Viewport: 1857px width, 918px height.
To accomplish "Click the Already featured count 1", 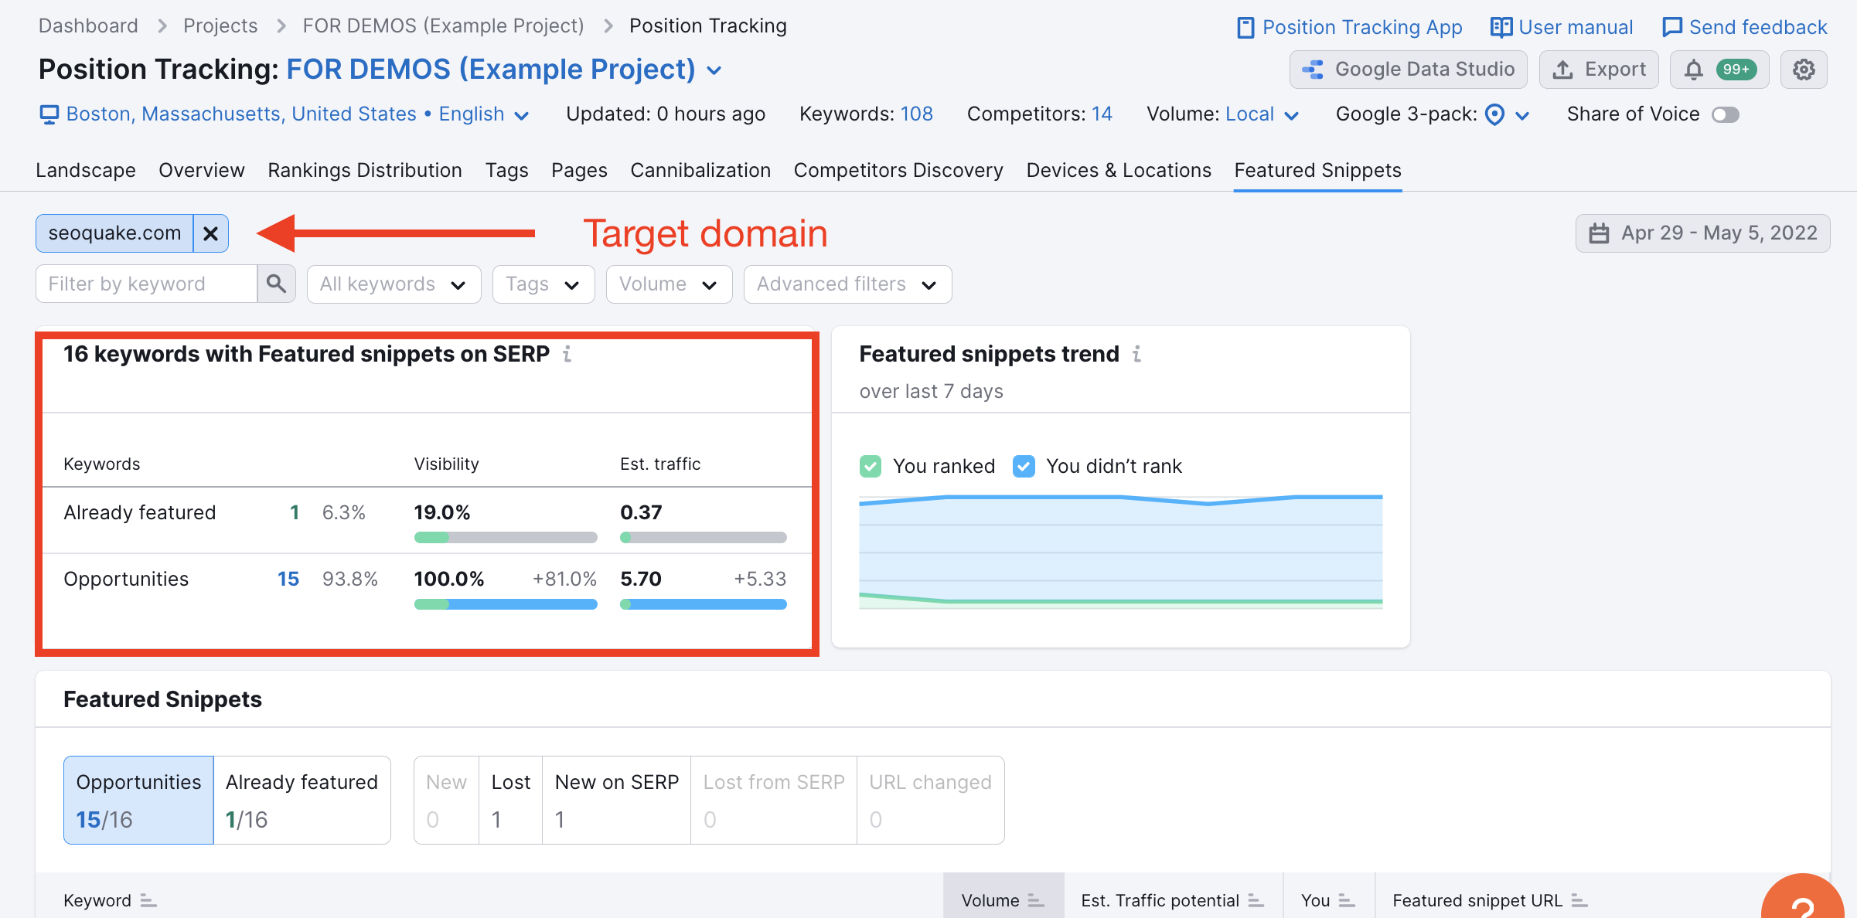I will pos(295,512).
